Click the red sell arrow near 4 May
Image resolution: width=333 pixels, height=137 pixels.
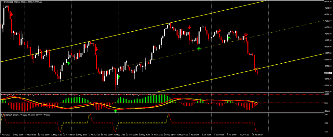(x=11, y=14)
